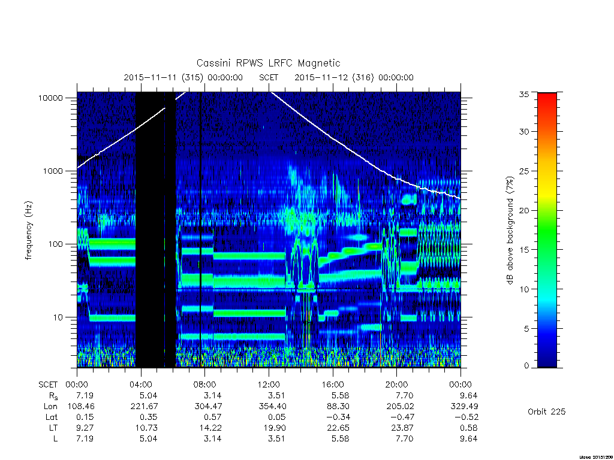Click the "Cassini RPWS LRFC Magnetic" plot title
Screen dimensions: 614x460
coord(268,63)
